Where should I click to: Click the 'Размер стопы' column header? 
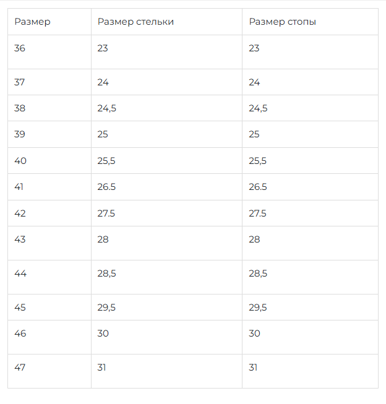[283, 22]
